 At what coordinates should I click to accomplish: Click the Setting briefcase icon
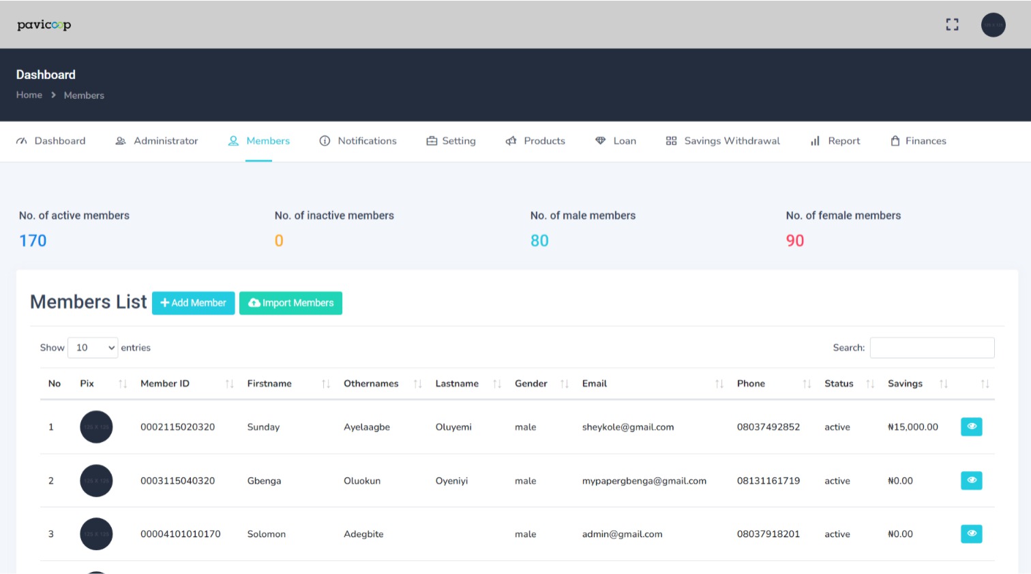tap(432, 141)
